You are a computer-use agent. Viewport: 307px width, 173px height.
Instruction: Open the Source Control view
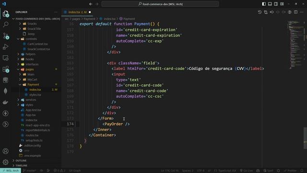point(5,36)
